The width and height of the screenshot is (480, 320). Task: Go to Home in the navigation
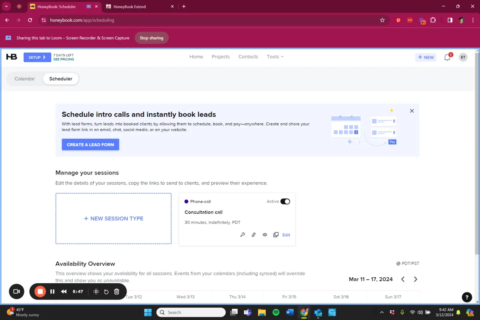[196, 57]
